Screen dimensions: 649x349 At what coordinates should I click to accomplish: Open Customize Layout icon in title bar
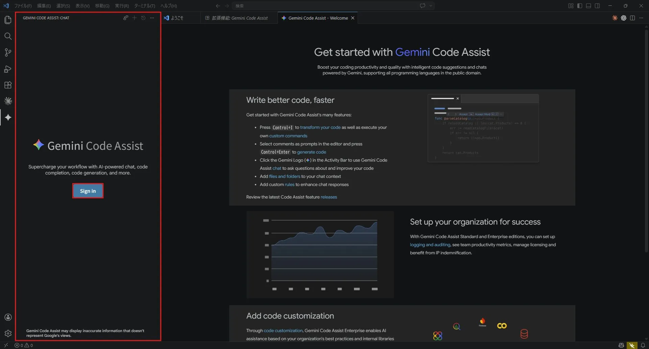571,6
